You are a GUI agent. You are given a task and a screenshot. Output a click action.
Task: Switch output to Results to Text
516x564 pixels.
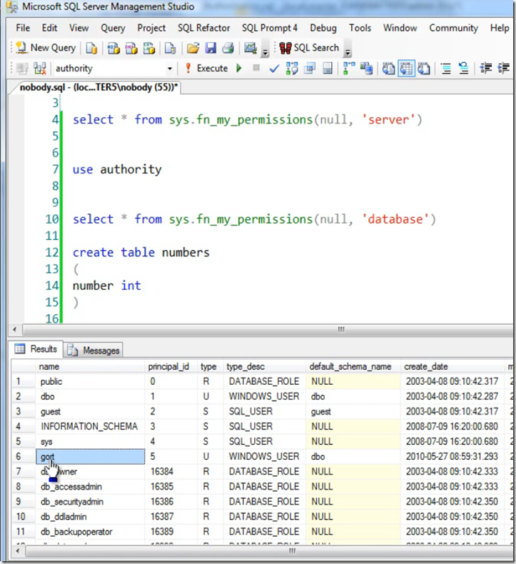388,69
